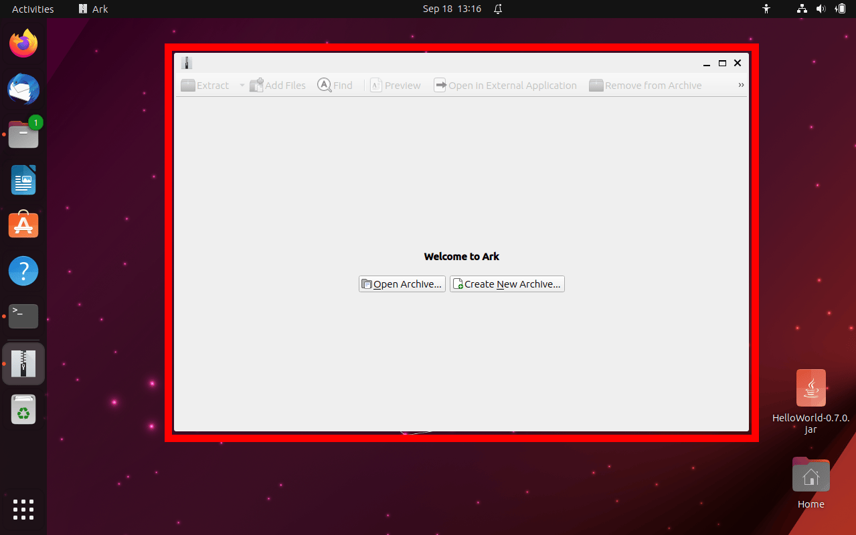Open the Ark app menu in the top bar

pos(93,9)
